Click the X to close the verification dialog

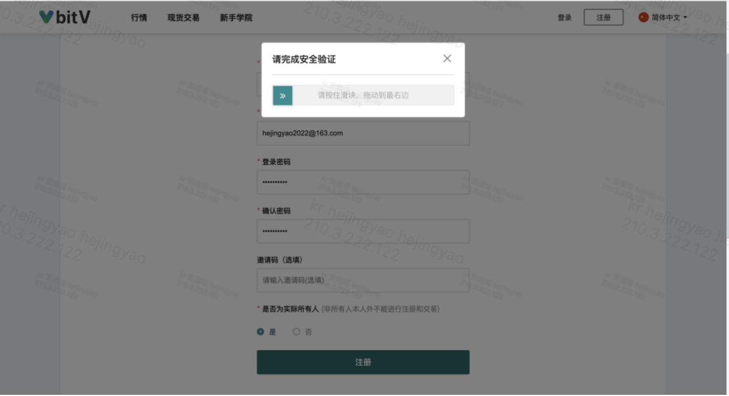pos(447,58)
